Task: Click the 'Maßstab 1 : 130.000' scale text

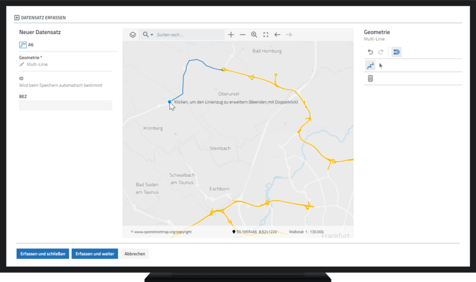Action: point(306,232)
